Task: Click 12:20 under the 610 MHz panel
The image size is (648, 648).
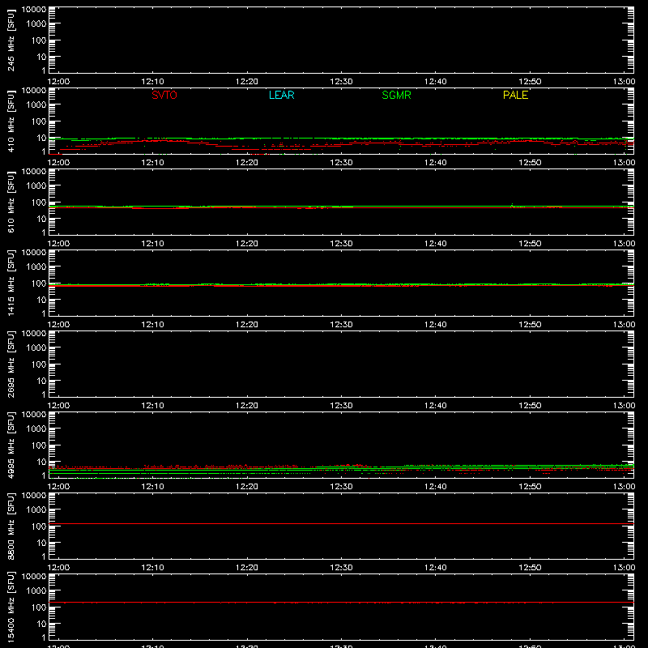Action: click(x=247, y=244)
